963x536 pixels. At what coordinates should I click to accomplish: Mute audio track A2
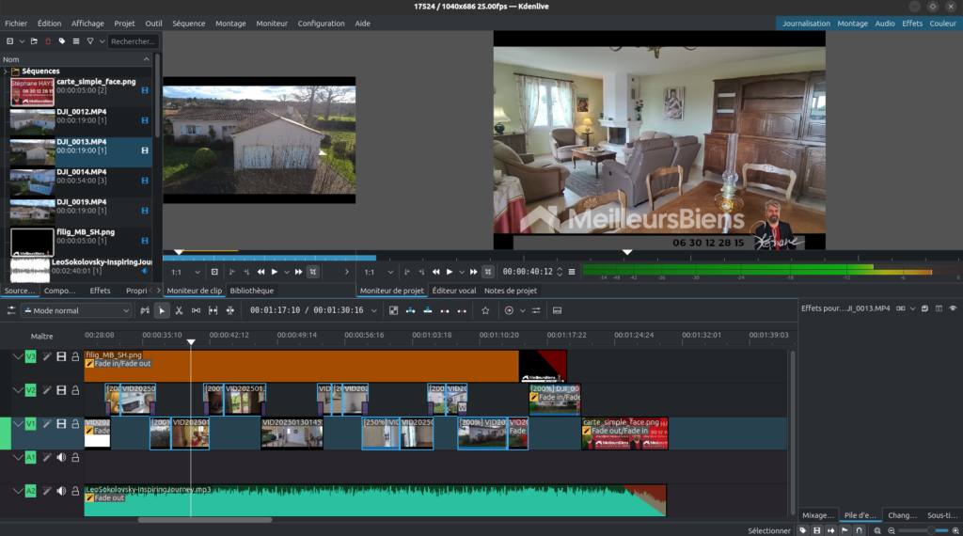[x=61, y=491]
